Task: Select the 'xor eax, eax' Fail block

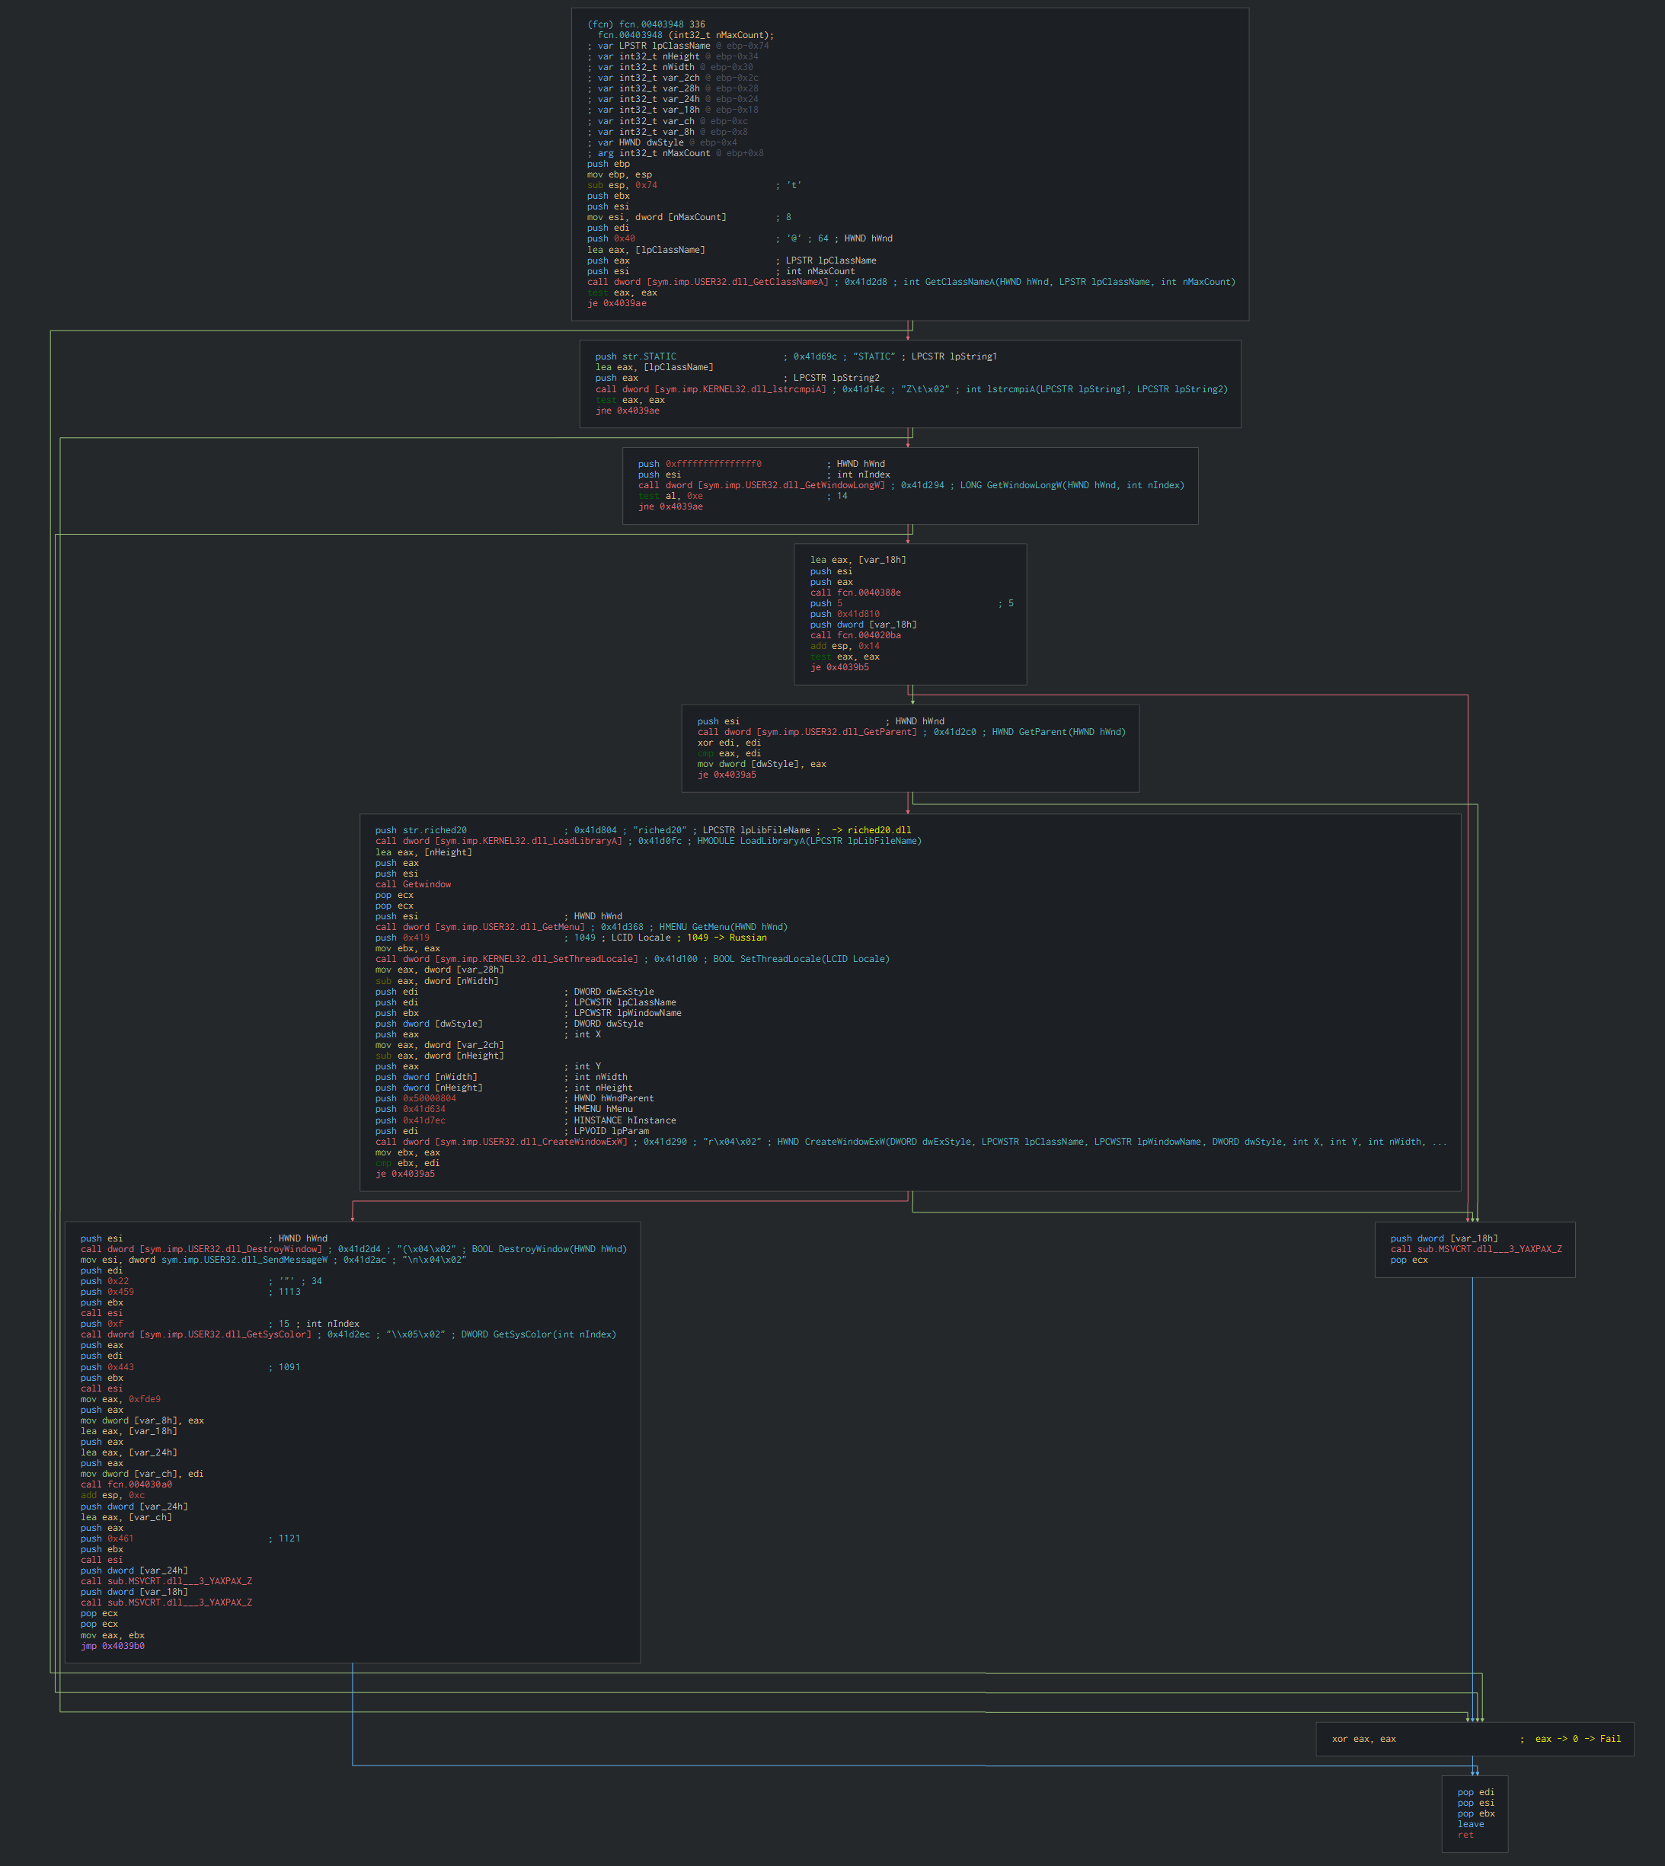Action: click(x=1364, y=1739)
